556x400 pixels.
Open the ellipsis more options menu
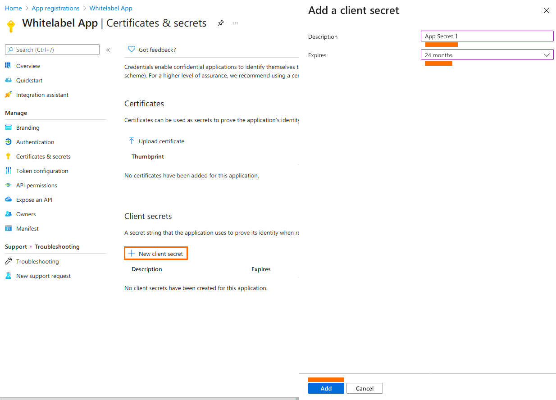pyautogui.click(x=235, y=23)
